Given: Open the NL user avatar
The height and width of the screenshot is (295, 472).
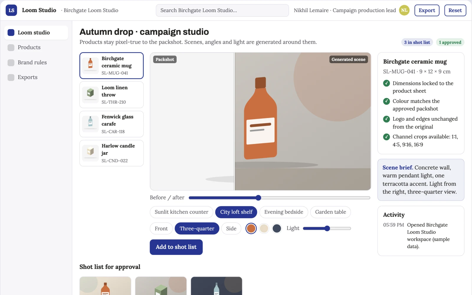Looking at the screenshot, I should [x=404, y=10].
